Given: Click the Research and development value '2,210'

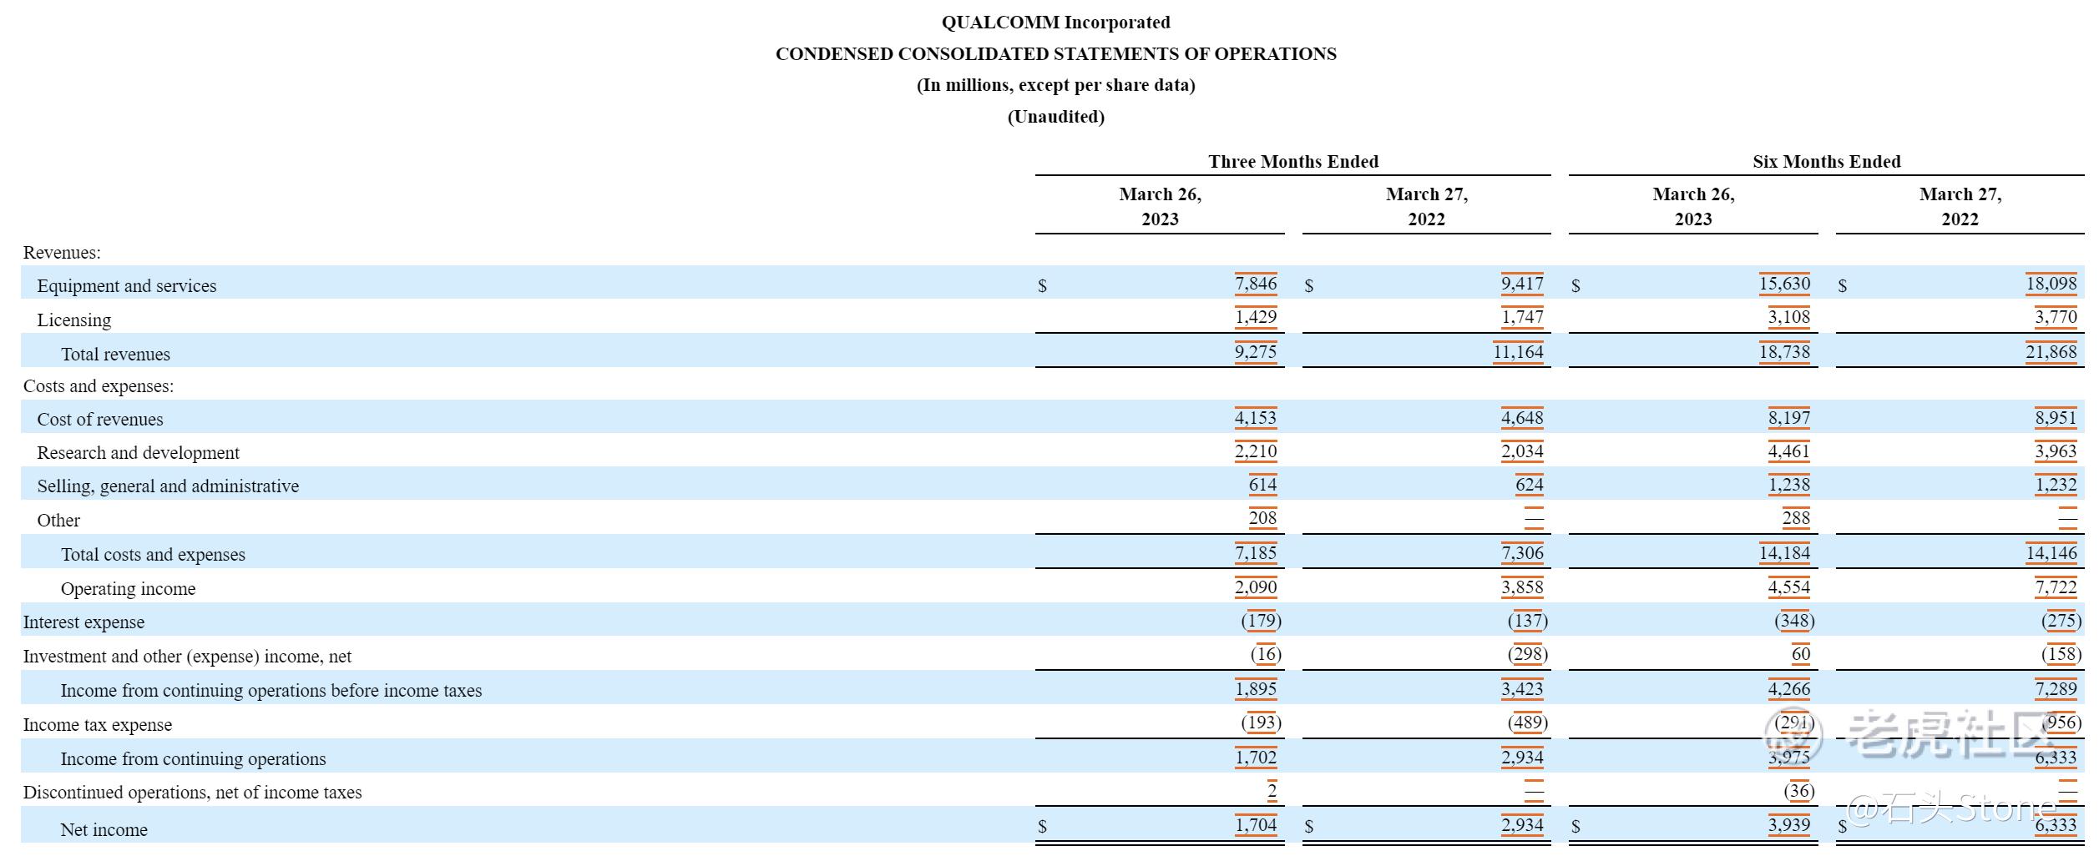Looking at the screenshot, I should coord(1256,451).
